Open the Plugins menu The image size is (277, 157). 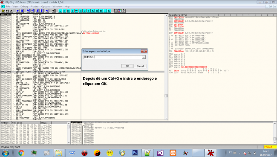click(x=35, y=6)
